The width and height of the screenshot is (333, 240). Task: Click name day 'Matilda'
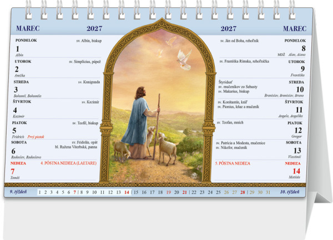coord(294,177)
